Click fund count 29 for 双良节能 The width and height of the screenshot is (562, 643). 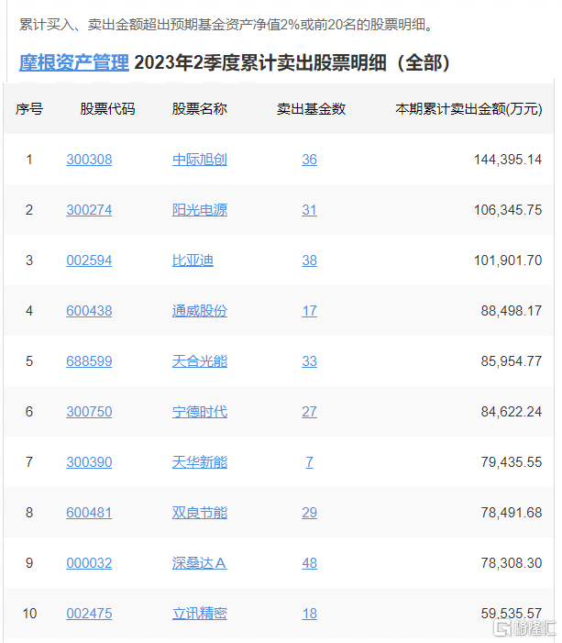(310, 513)
